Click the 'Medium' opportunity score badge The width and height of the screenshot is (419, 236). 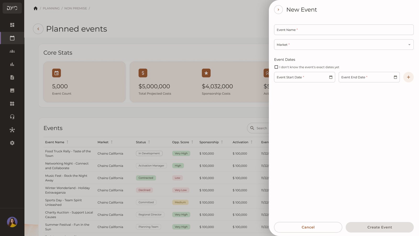click(180, 202)
